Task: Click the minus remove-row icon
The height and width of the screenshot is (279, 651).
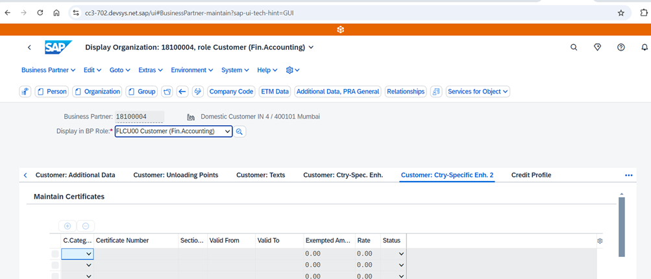Action: click(86, 226)
